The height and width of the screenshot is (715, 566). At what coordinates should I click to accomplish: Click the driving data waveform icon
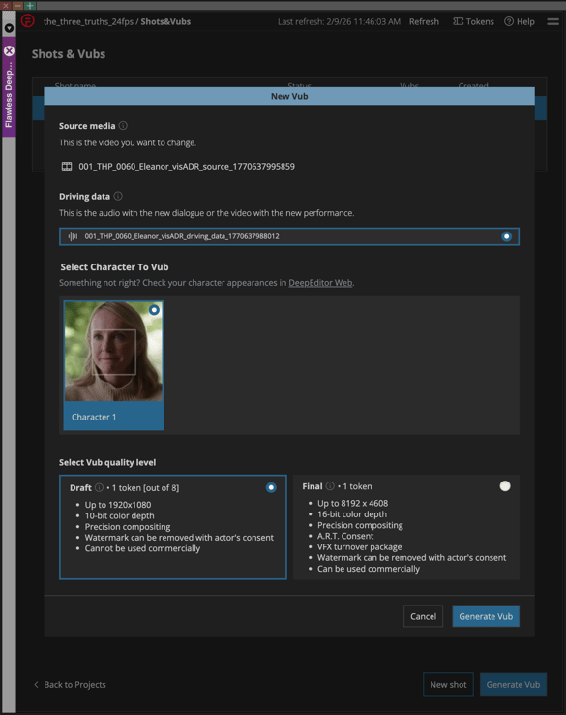point(73,236)
